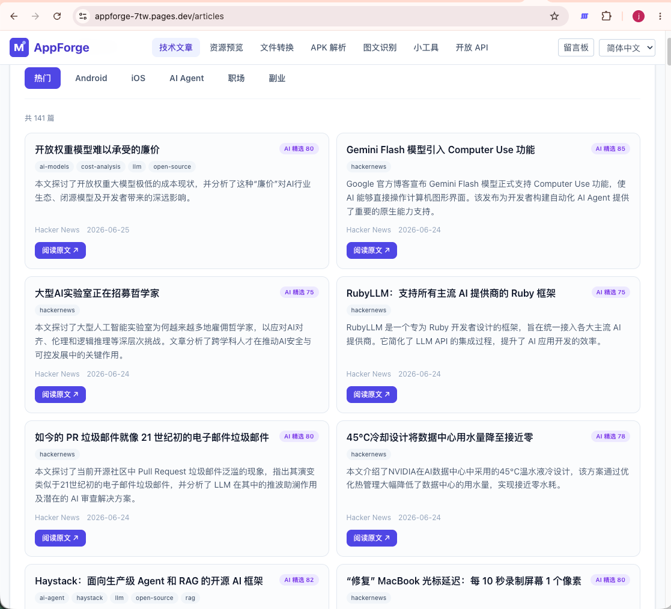Click the open-source tag on 开放权重模型 article
671x609 pixels.
click(x=172, y=166)
